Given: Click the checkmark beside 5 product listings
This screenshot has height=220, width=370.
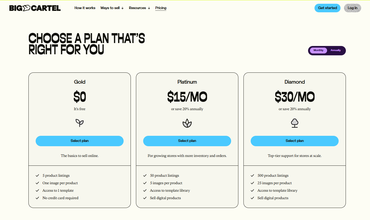Looking at the screenshot, I should [x=37, y=175].
